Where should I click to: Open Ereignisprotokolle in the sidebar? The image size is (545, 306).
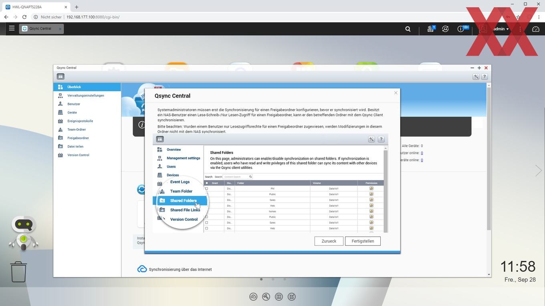[87, 121]
